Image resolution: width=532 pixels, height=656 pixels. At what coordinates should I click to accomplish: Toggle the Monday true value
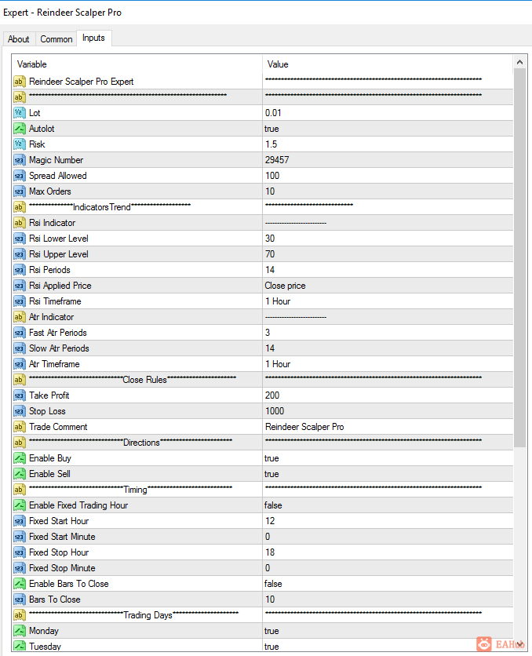tap(388, 630)
